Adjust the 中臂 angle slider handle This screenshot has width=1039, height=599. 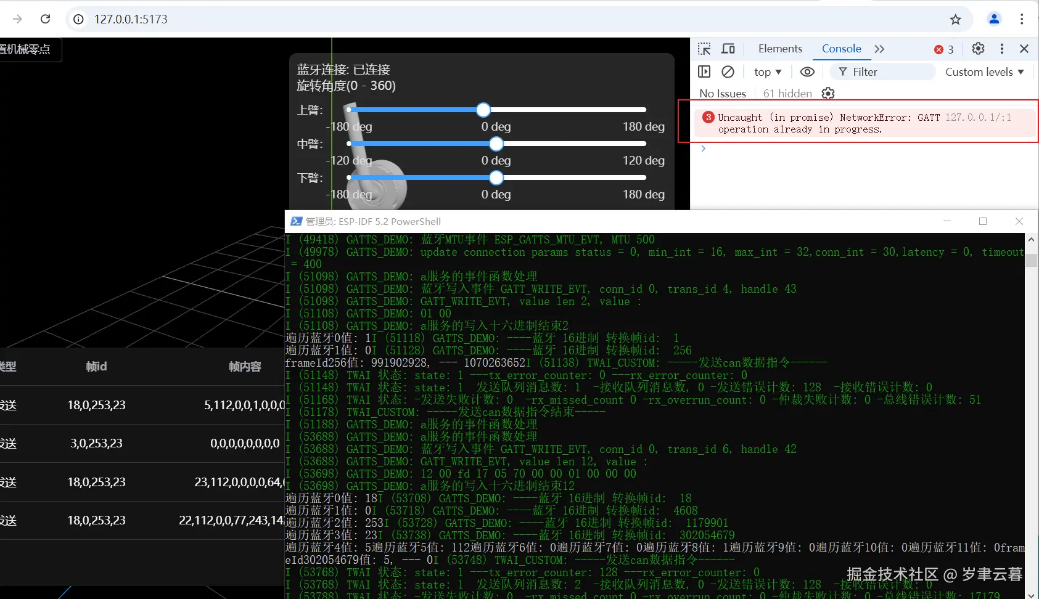[496, 144]
